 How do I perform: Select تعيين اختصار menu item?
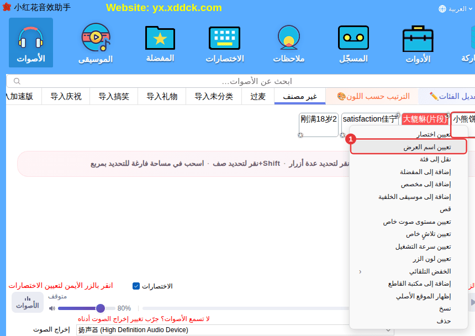[x=409, y=134]
